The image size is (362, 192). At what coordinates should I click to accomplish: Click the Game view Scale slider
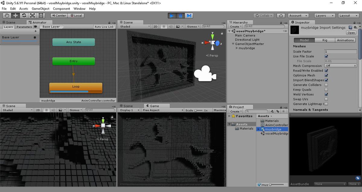pyautogui.click(x=198, y=110)
